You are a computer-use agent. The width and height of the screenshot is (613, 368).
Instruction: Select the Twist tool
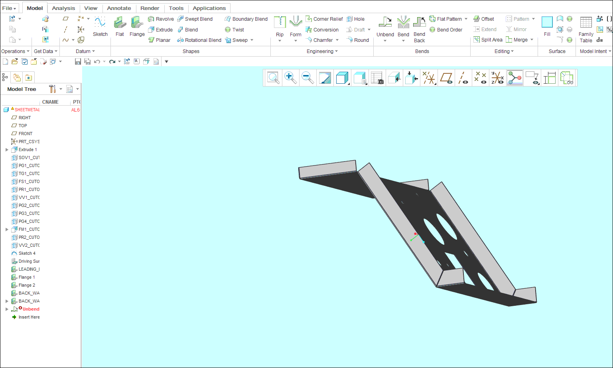(x=234, y=30)
